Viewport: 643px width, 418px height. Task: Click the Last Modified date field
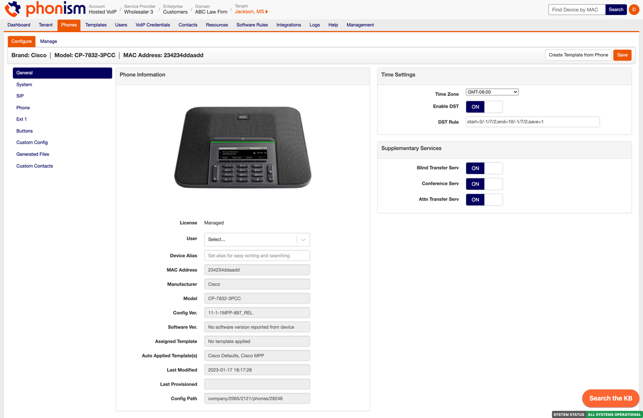pos(257,370)
